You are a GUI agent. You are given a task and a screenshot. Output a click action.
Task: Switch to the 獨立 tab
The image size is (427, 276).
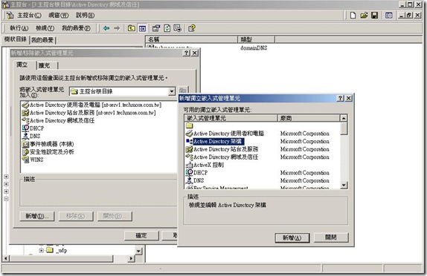point(22,65)
